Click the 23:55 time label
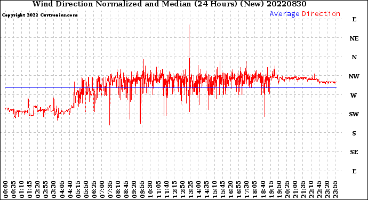This screenshot has height=200, width=368. tap(335, 190)
